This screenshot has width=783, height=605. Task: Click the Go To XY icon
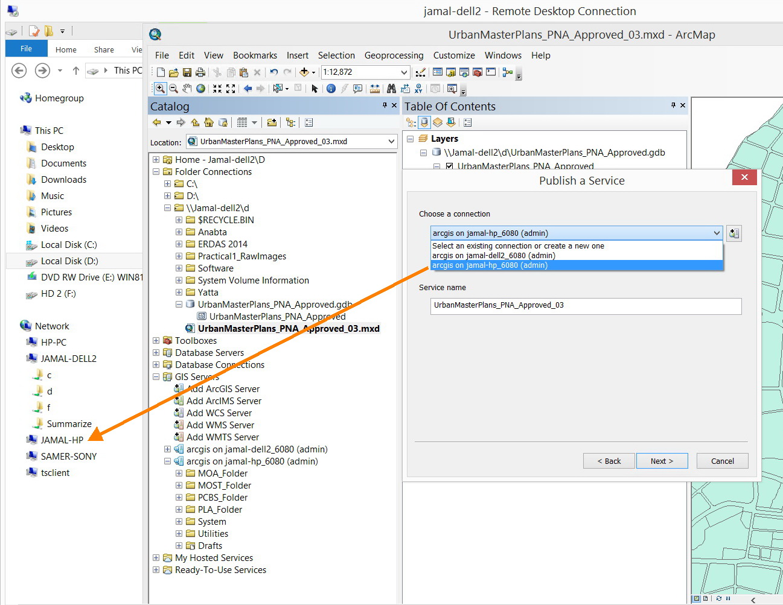pyautogui.click(x=418, y=89)
